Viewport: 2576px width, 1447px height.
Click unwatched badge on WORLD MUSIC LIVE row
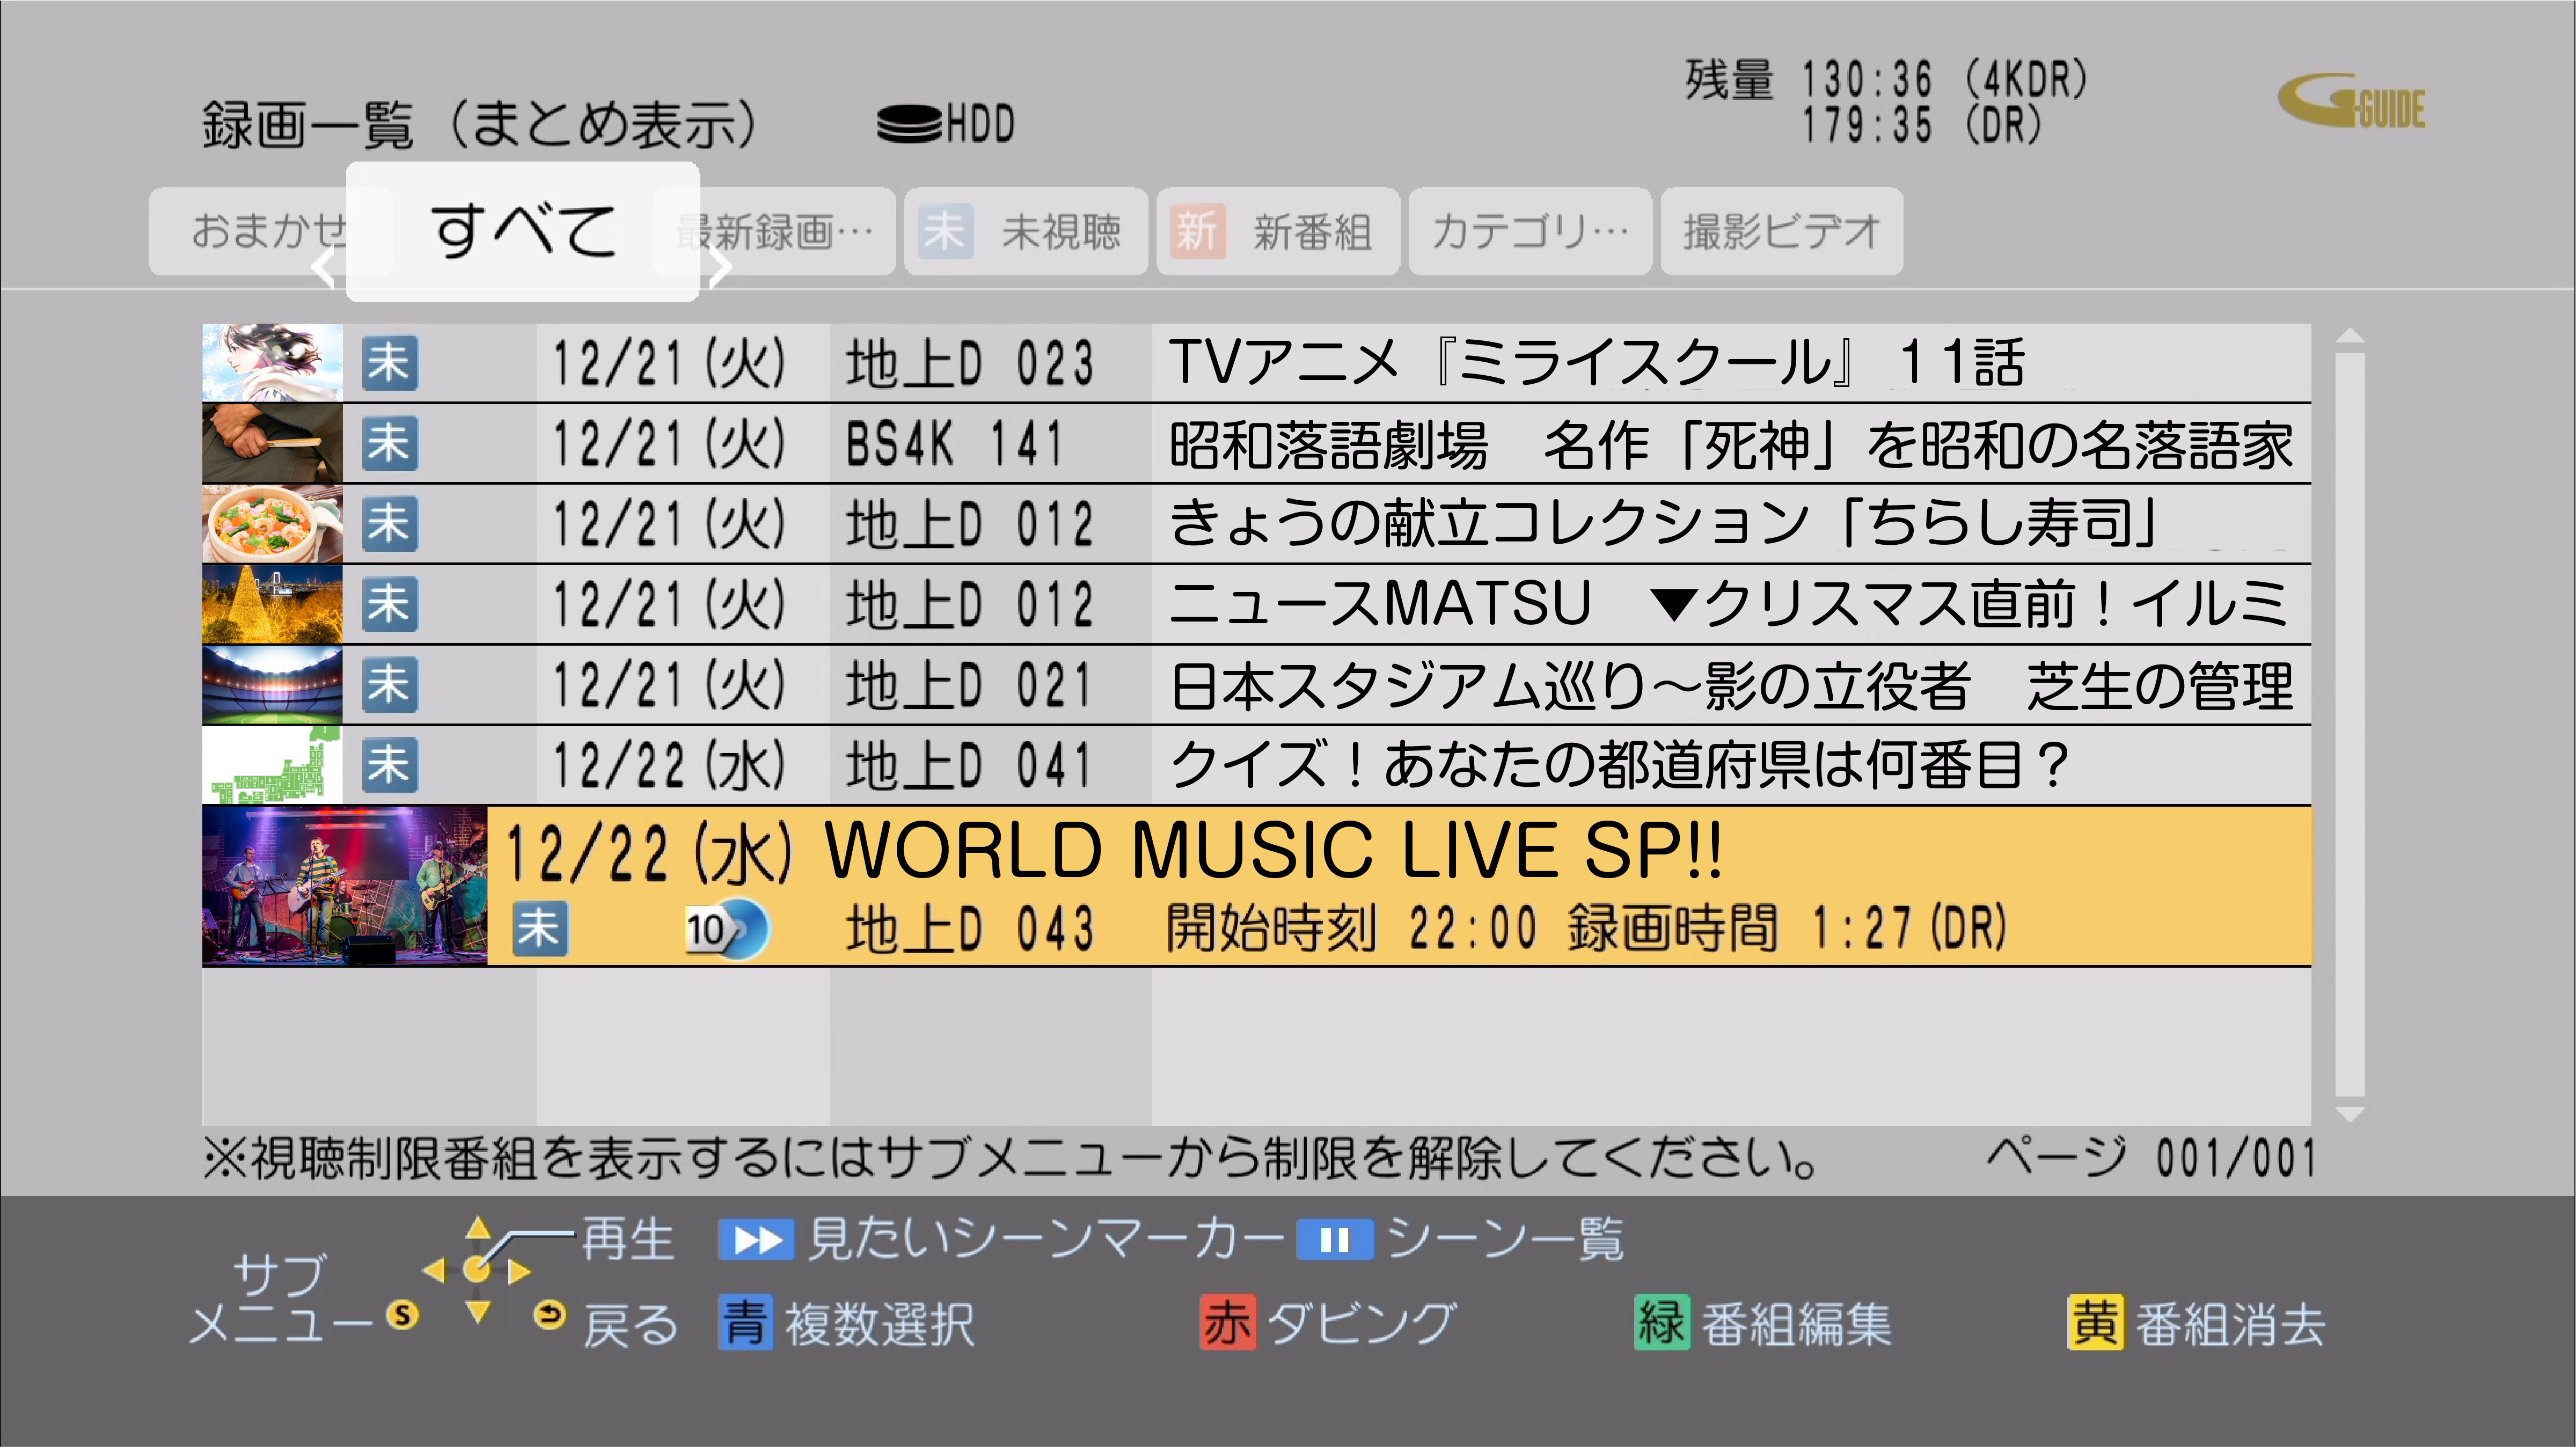[x=540, y=929]
